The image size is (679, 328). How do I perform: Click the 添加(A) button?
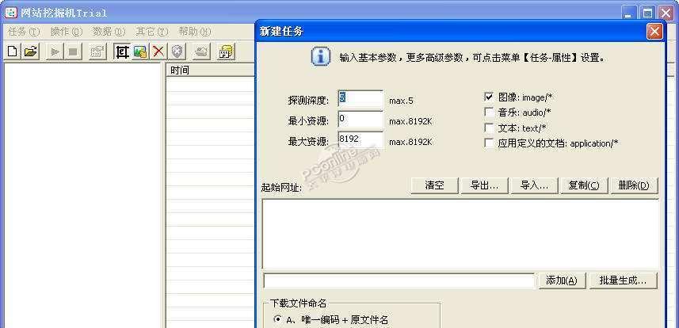coord(562,280)
